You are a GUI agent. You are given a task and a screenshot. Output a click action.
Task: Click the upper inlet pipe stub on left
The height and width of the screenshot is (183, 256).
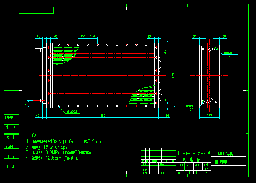tap(38, 50)
